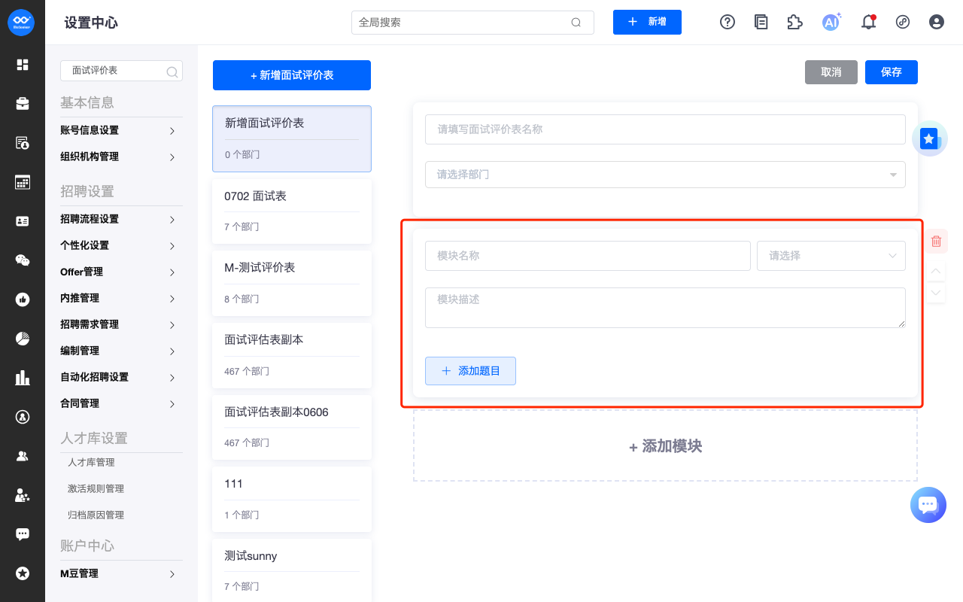
Task: Open the dashboard grid icon in sidebar
Action: coord(23,65)
